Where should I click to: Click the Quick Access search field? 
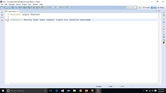pyautogui.click(x=131, y=7)
